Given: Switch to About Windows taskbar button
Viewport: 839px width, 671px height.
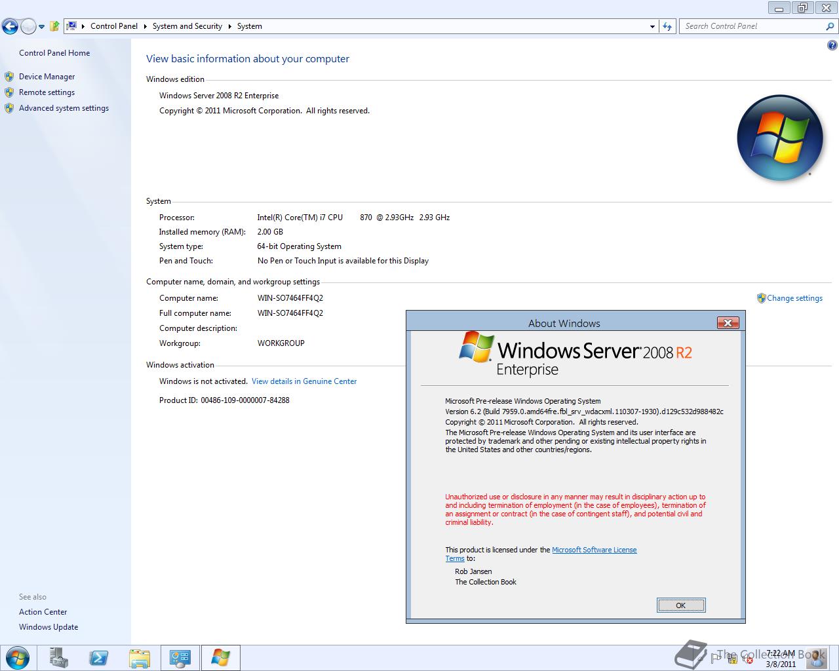Looking at the screenshot, I should (x=220, y=658).
